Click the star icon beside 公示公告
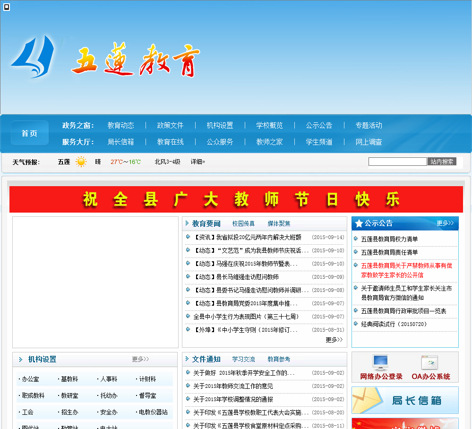This screenshot has height=429, width=472. coord(359,223)
